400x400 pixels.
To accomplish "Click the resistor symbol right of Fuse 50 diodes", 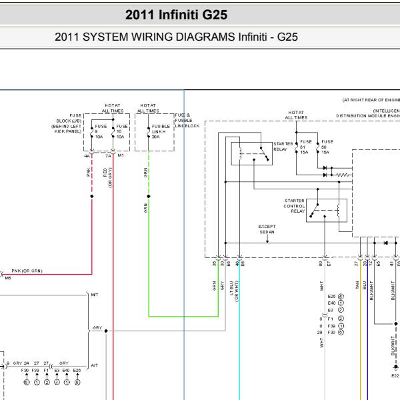I will (x=343, y=175).
